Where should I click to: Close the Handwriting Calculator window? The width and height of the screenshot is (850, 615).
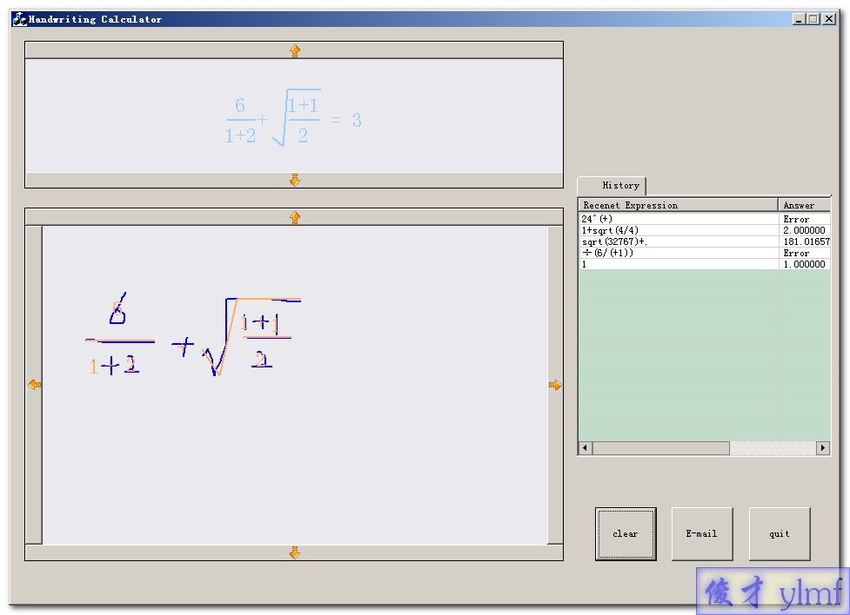coord(829,19)
